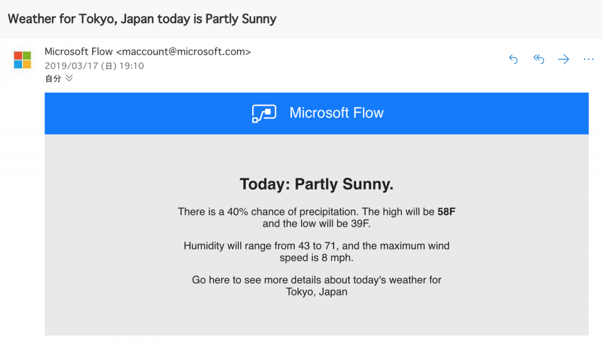602x346 pixels.
Task: Expand recipient details chevron next to 自分
Action: 69,78
